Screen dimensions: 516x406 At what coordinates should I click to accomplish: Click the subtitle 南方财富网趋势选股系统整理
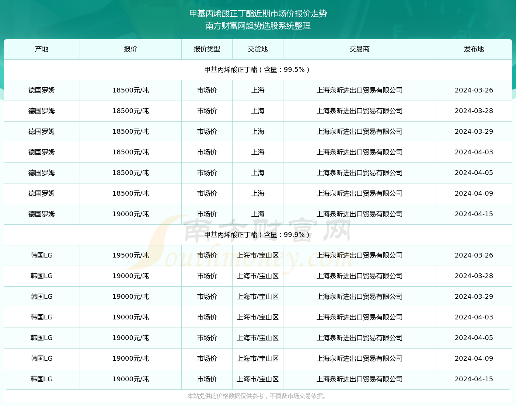pos(258,26)
